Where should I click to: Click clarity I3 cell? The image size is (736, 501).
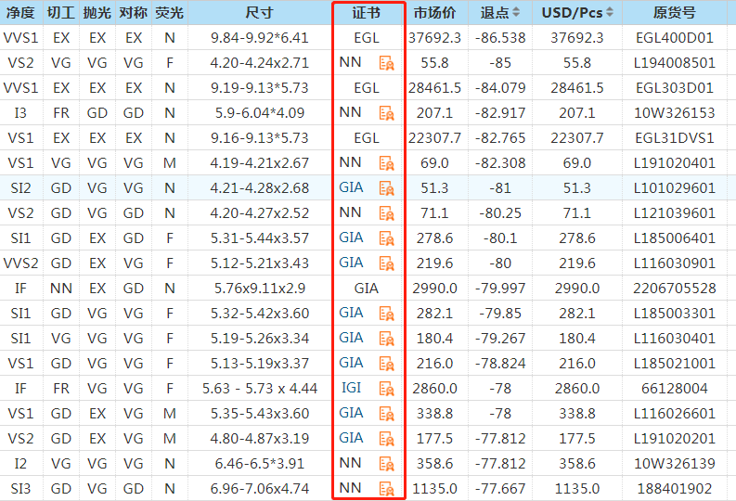coord(20,113)
